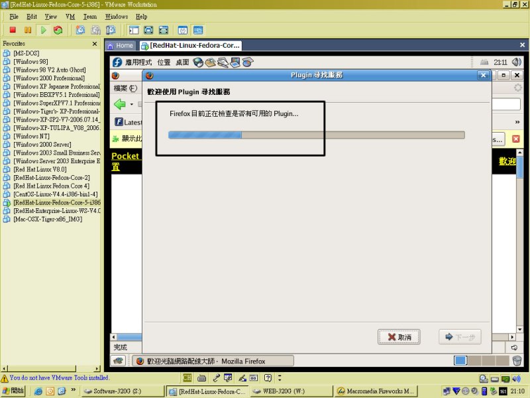Click the Fedora logo in guest panel
This screenshot has height=398, width=530.
tap(117, 62)
